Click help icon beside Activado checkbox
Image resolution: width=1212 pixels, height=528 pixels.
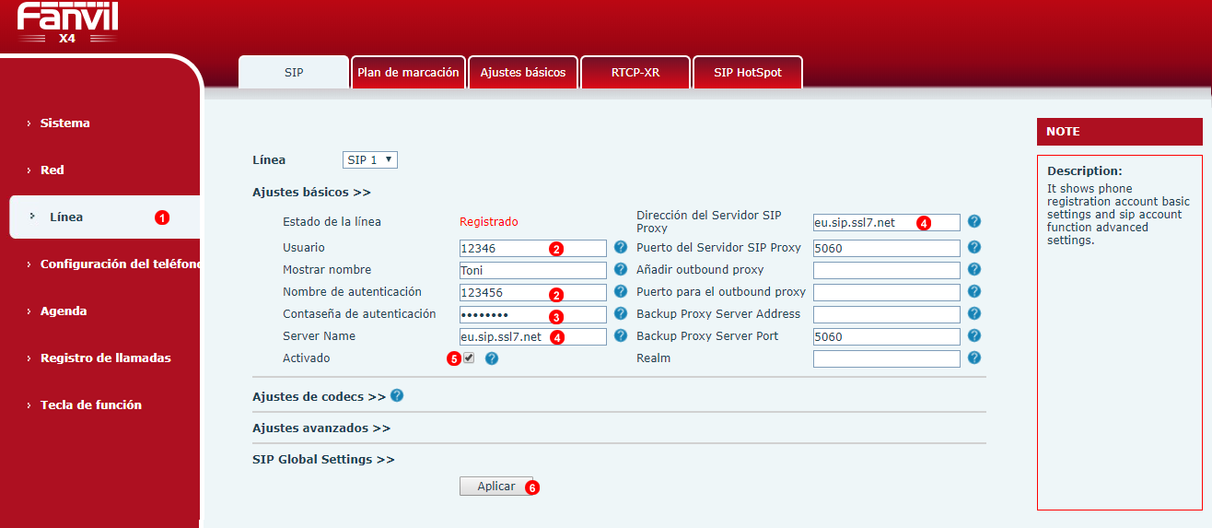coord(492,358)
